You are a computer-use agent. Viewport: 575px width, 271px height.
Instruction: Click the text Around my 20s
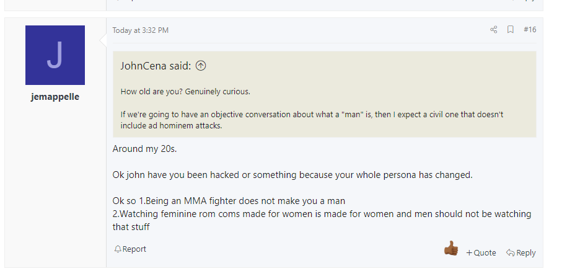(144, 149)
